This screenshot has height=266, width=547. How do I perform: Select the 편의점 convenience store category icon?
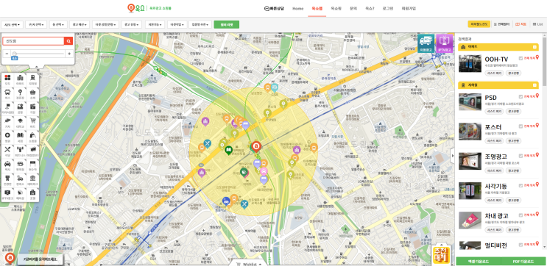(x=20, y=165)
